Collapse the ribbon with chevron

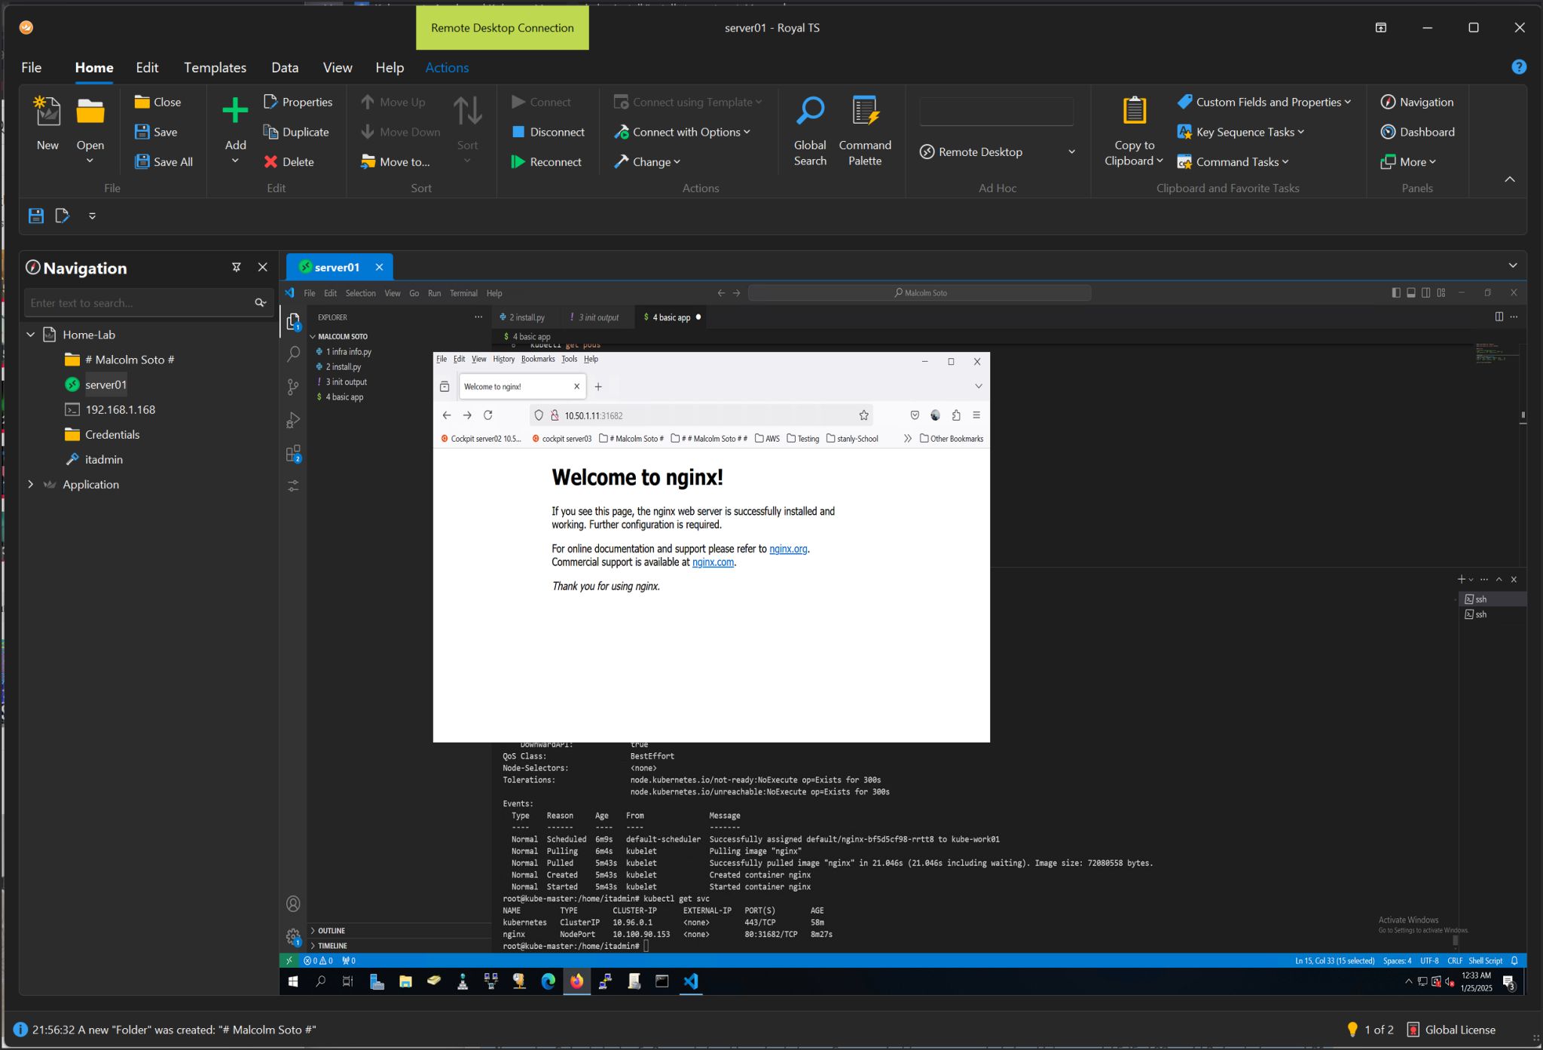[1509, 179]
